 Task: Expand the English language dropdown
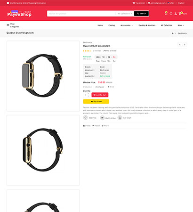click(x=181, y=3)
